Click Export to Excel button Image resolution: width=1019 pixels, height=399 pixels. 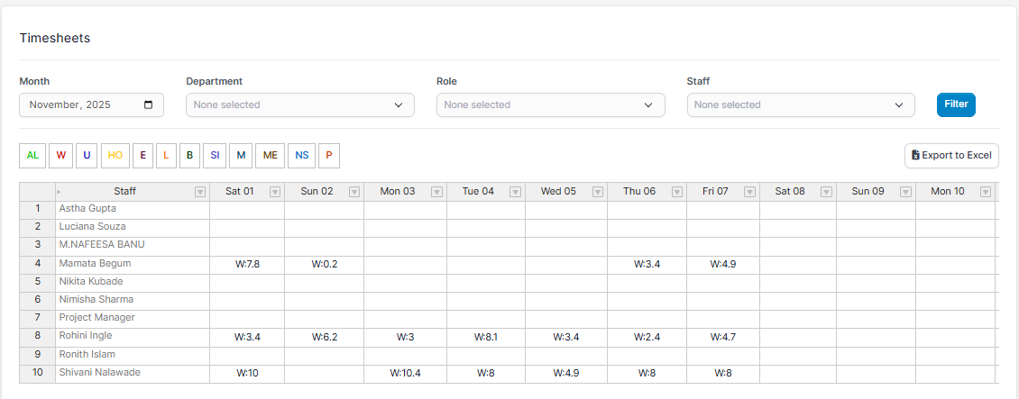pyautogui.click(x=951, y=155)
